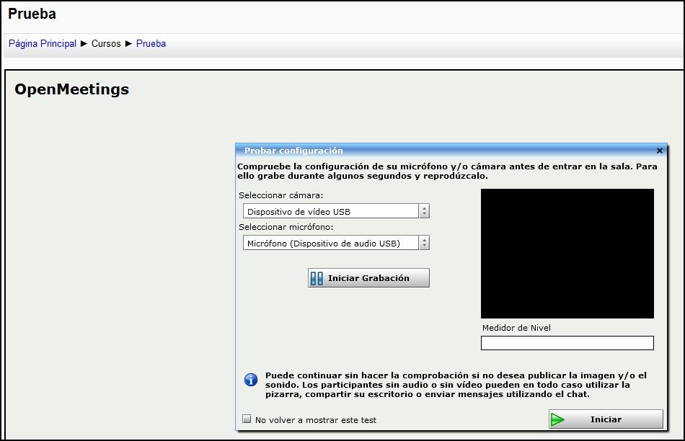Viewport: 685px width, 441px height.
Task: Click the green play arrow icon
Action: [x=557, y=419]
